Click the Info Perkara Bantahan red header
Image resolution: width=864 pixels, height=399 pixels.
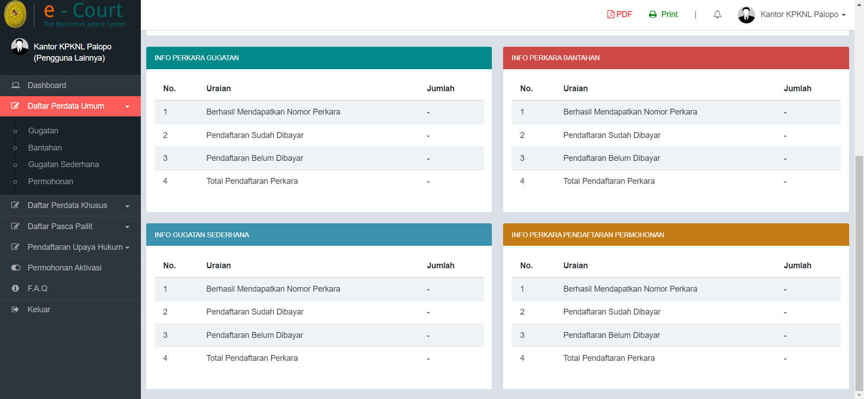(x=675, y=58)
